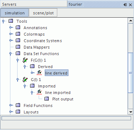This screenshot has height=130, width=134.
Task: Click the Colormaps folder icon
Action: click(x=18, y=34)
